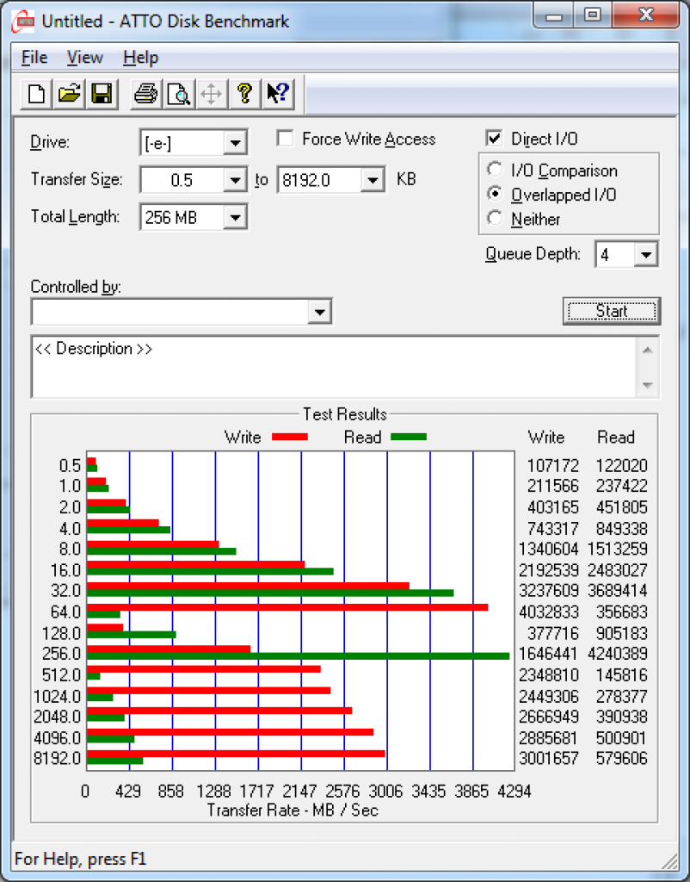Click the status bar help message

[80, 859]
